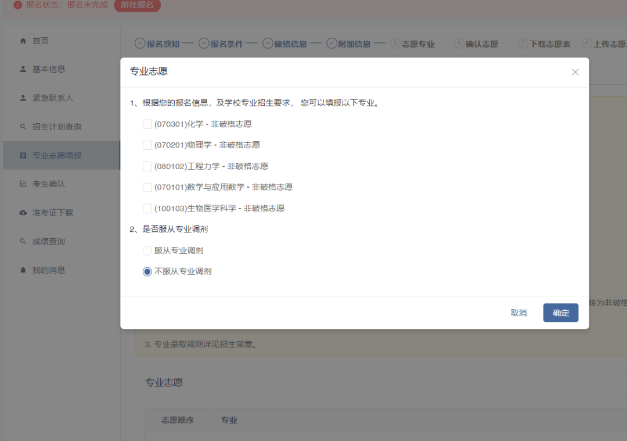Open 专业志愿填报 in the sidebar
627x441 pixels.
point(62,155)
